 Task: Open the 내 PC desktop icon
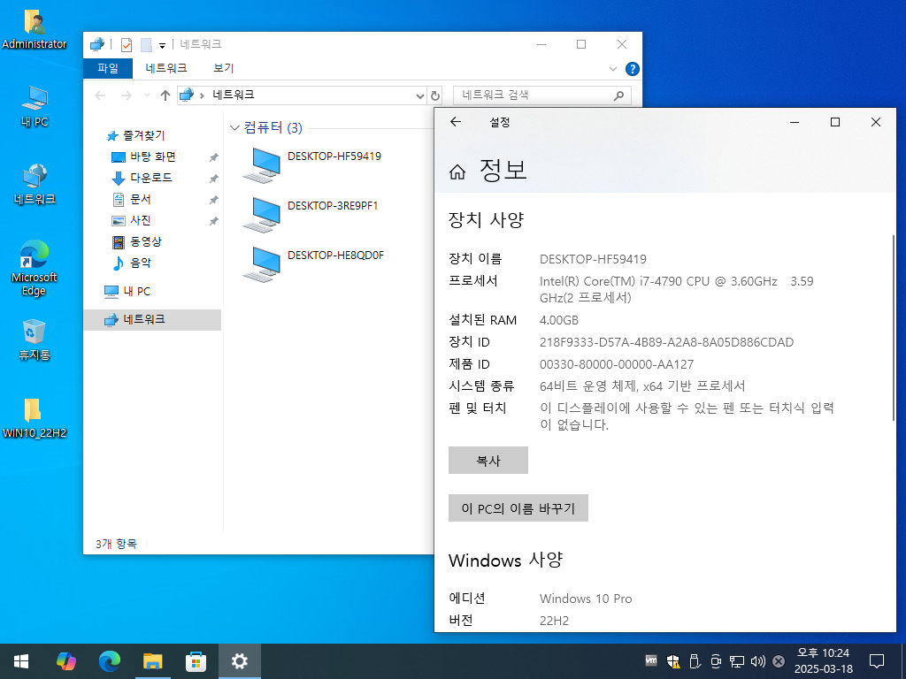35,106
